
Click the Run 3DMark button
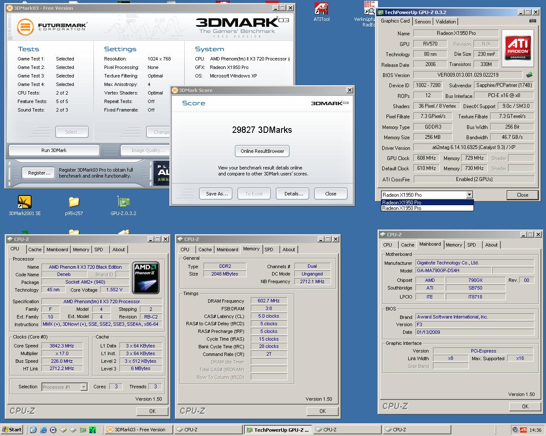point(54,150)
